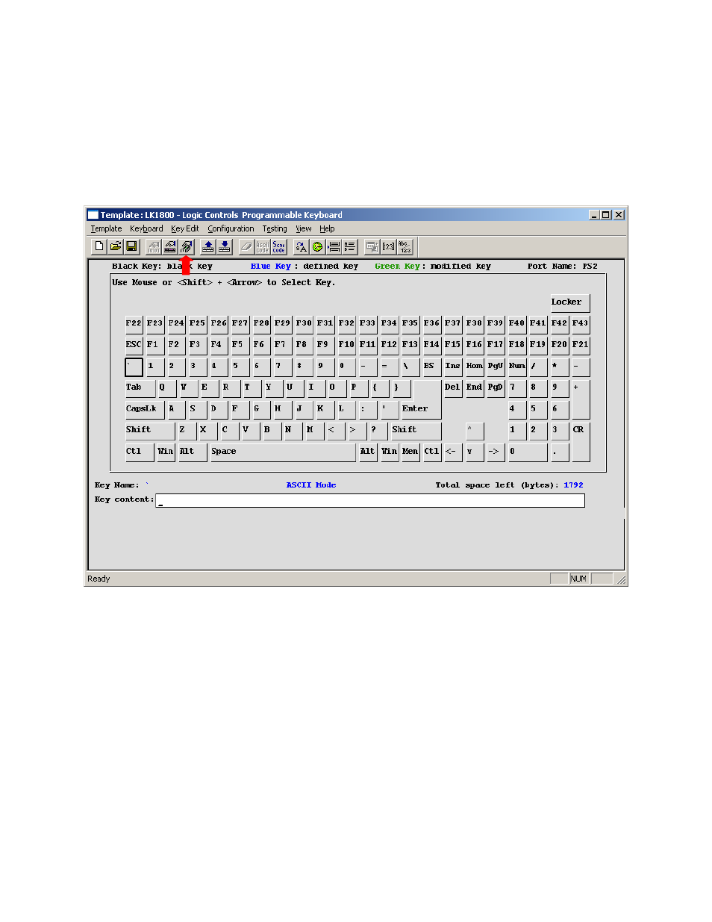Select the Num lock key

(517, 367)
